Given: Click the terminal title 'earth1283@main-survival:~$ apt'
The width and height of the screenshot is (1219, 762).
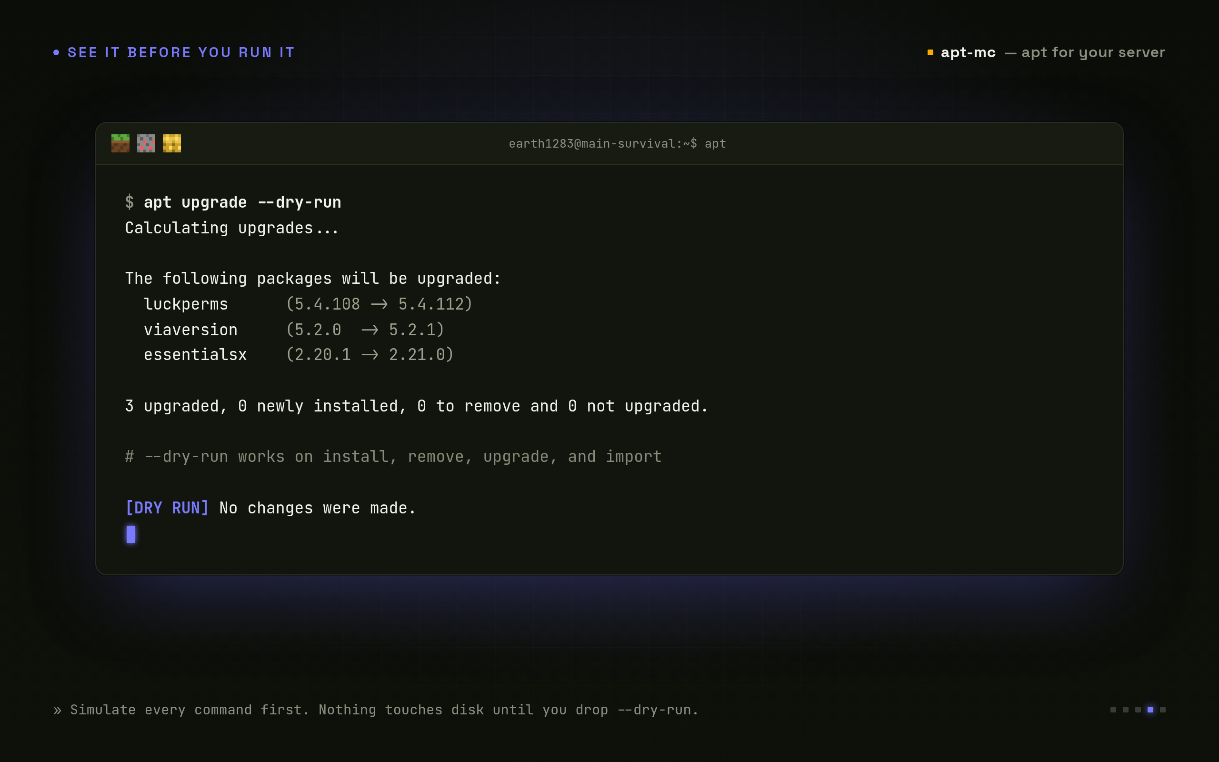Looking at the screenshot, I should coord(617,144).
